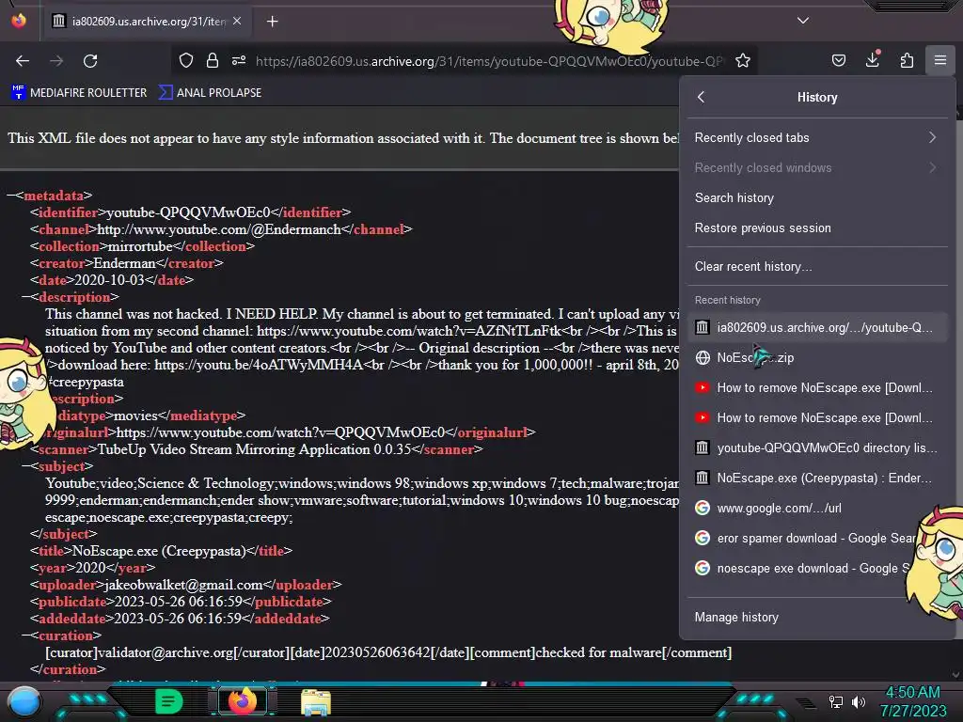This screenshot has width=963, height=722.
Task: Open www.google.com/.../url history entry
Action: [817, 508]
